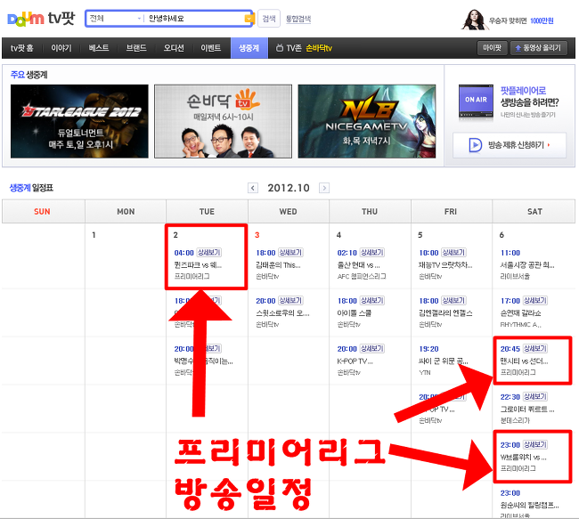Open the Daum logo home link
Screen dimensions: 579x519
coord(26,19)
